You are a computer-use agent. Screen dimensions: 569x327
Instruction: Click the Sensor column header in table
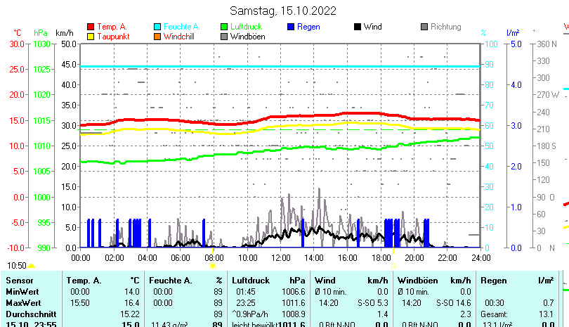20,281
